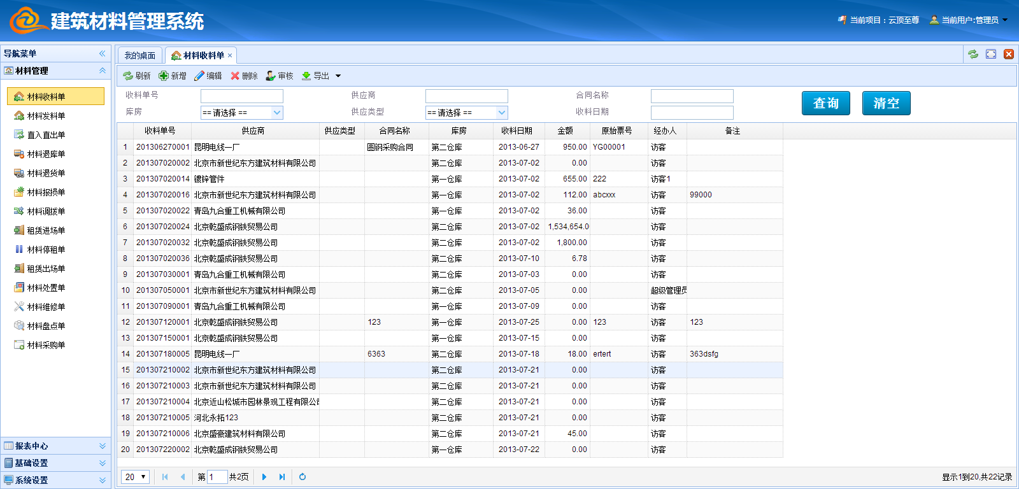
Task: Go to the next page
Action: tap(264, 477)
